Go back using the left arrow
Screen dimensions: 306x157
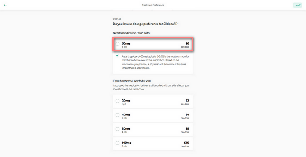[5, 5]
